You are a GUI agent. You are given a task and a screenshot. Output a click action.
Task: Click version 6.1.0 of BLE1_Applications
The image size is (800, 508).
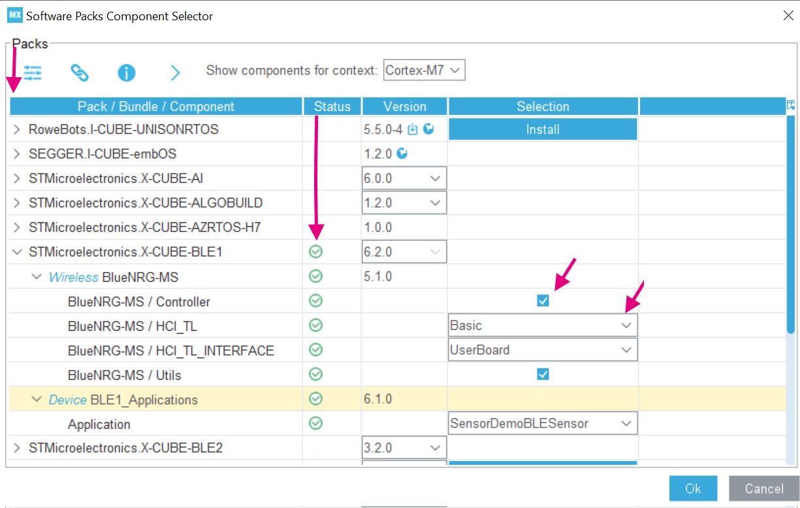pos(378,399)
